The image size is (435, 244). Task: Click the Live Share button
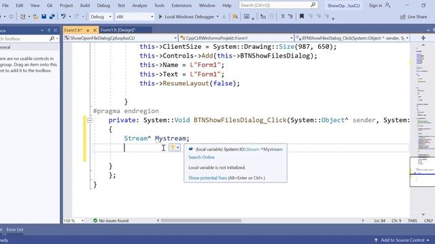[414, 17]
